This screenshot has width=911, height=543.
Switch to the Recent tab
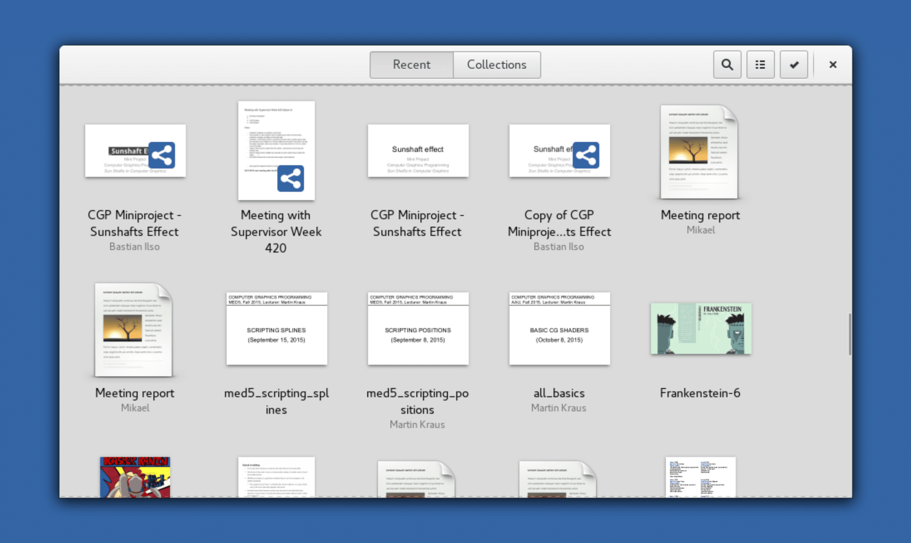[x=412, y=65]
